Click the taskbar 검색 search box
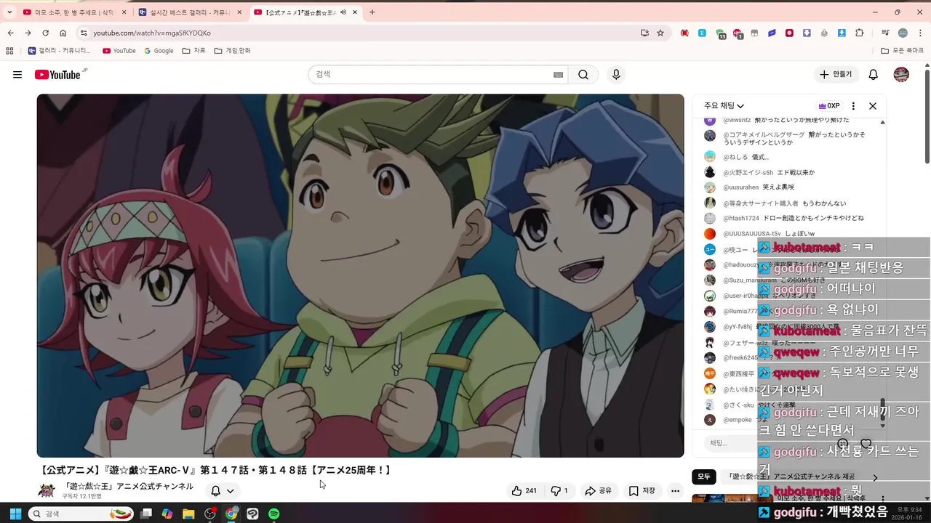 click(81, 514)
